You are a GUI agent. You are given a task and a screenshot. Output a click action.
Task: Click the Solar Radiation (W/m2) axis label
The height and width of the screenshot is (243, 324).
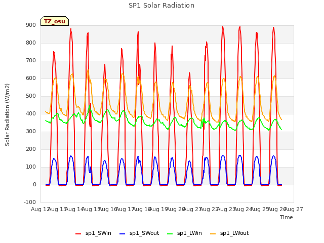tap(7, 115)
